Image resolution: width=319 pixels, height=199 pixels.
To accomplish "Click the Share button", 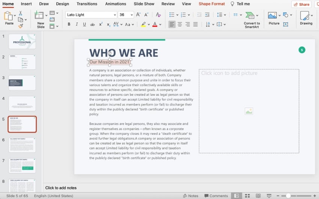I will pos(301,4).
